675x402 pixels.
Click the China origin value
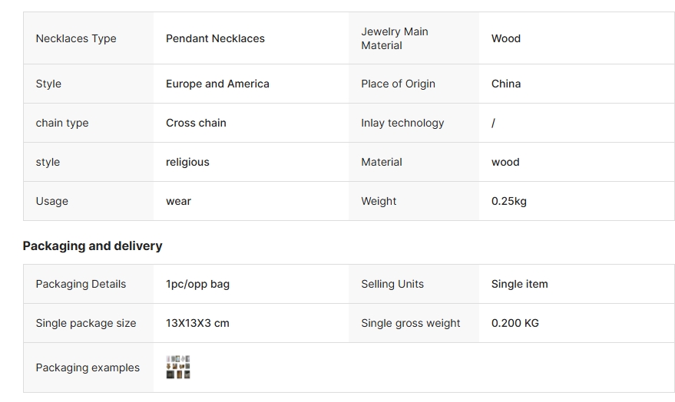point(506,84)
